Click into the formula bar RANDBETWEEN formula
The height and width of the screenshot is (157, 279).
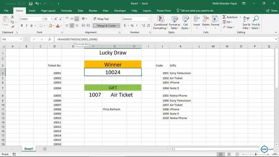click(x=77, y=39)
